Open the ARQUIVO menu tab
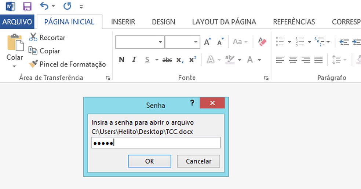This screenshot has width=361, height=189. [17, 22]
